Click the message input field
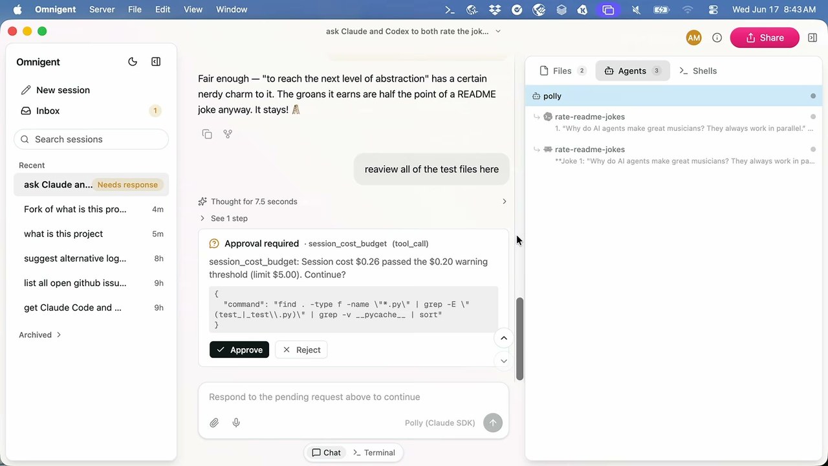The width and height of the screenshot is (828, 466). point(353,397)
